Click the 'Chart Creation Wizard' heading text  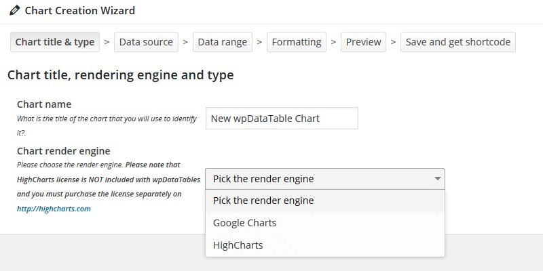coord(79,11)
